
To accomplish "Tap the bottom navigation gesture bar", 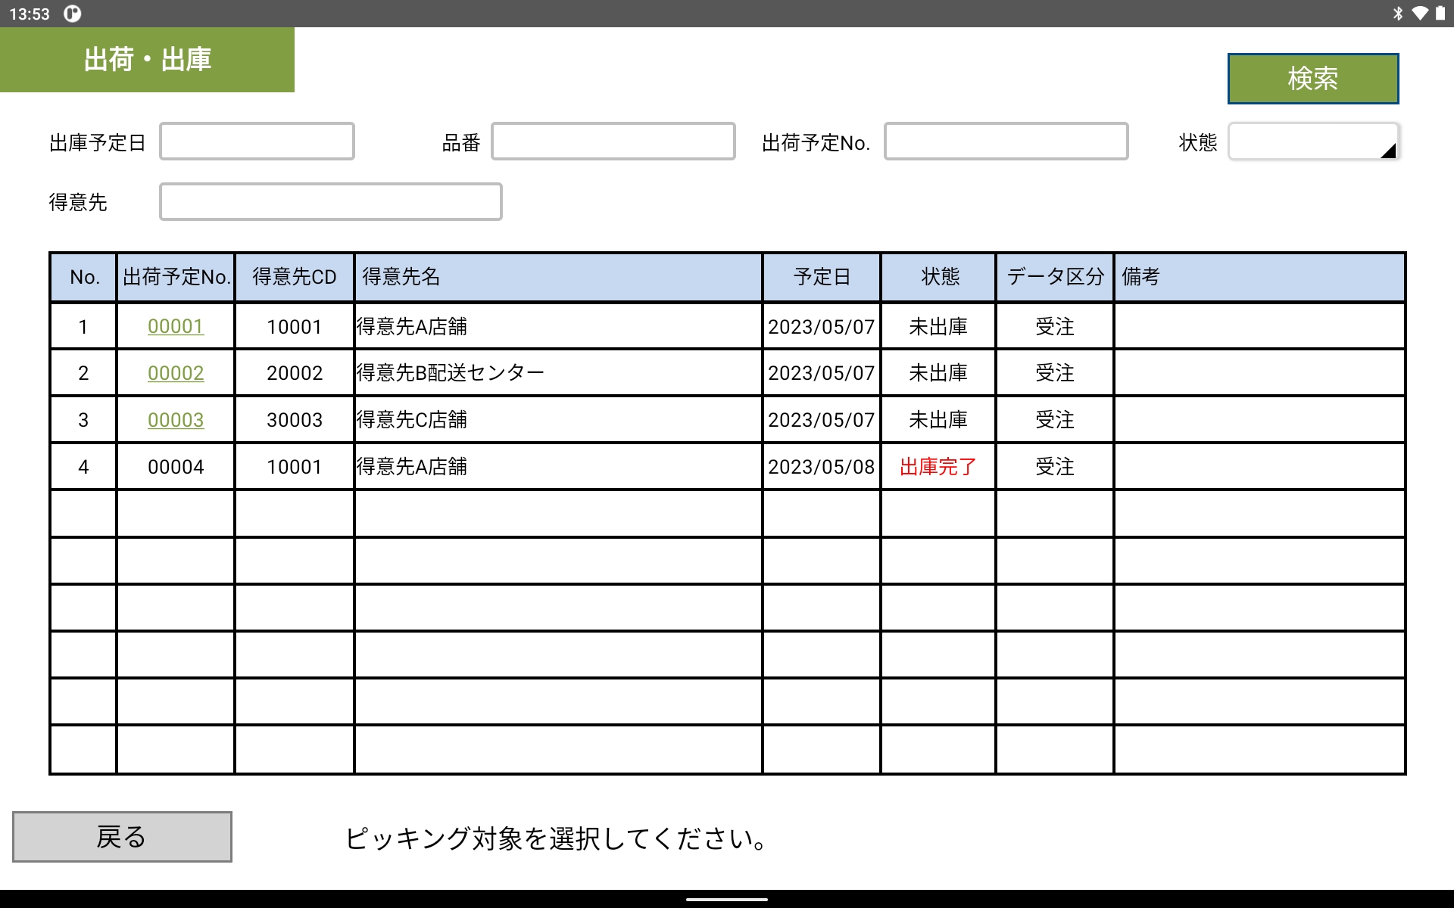I will (727, 900).
